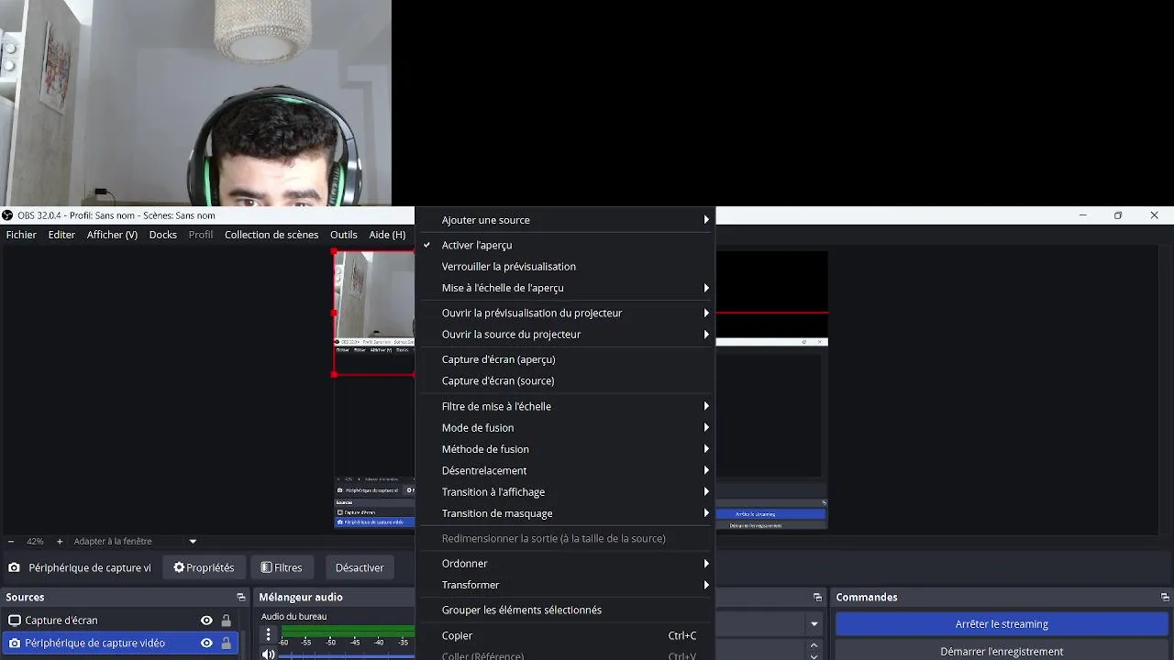Toggle visibility of Capture d'écran source

click(206, 621)
